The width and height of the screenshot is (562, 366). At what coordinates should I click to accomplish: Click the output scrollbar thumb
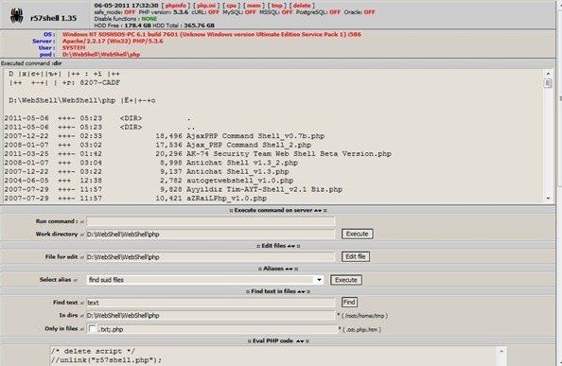point(548,83)
